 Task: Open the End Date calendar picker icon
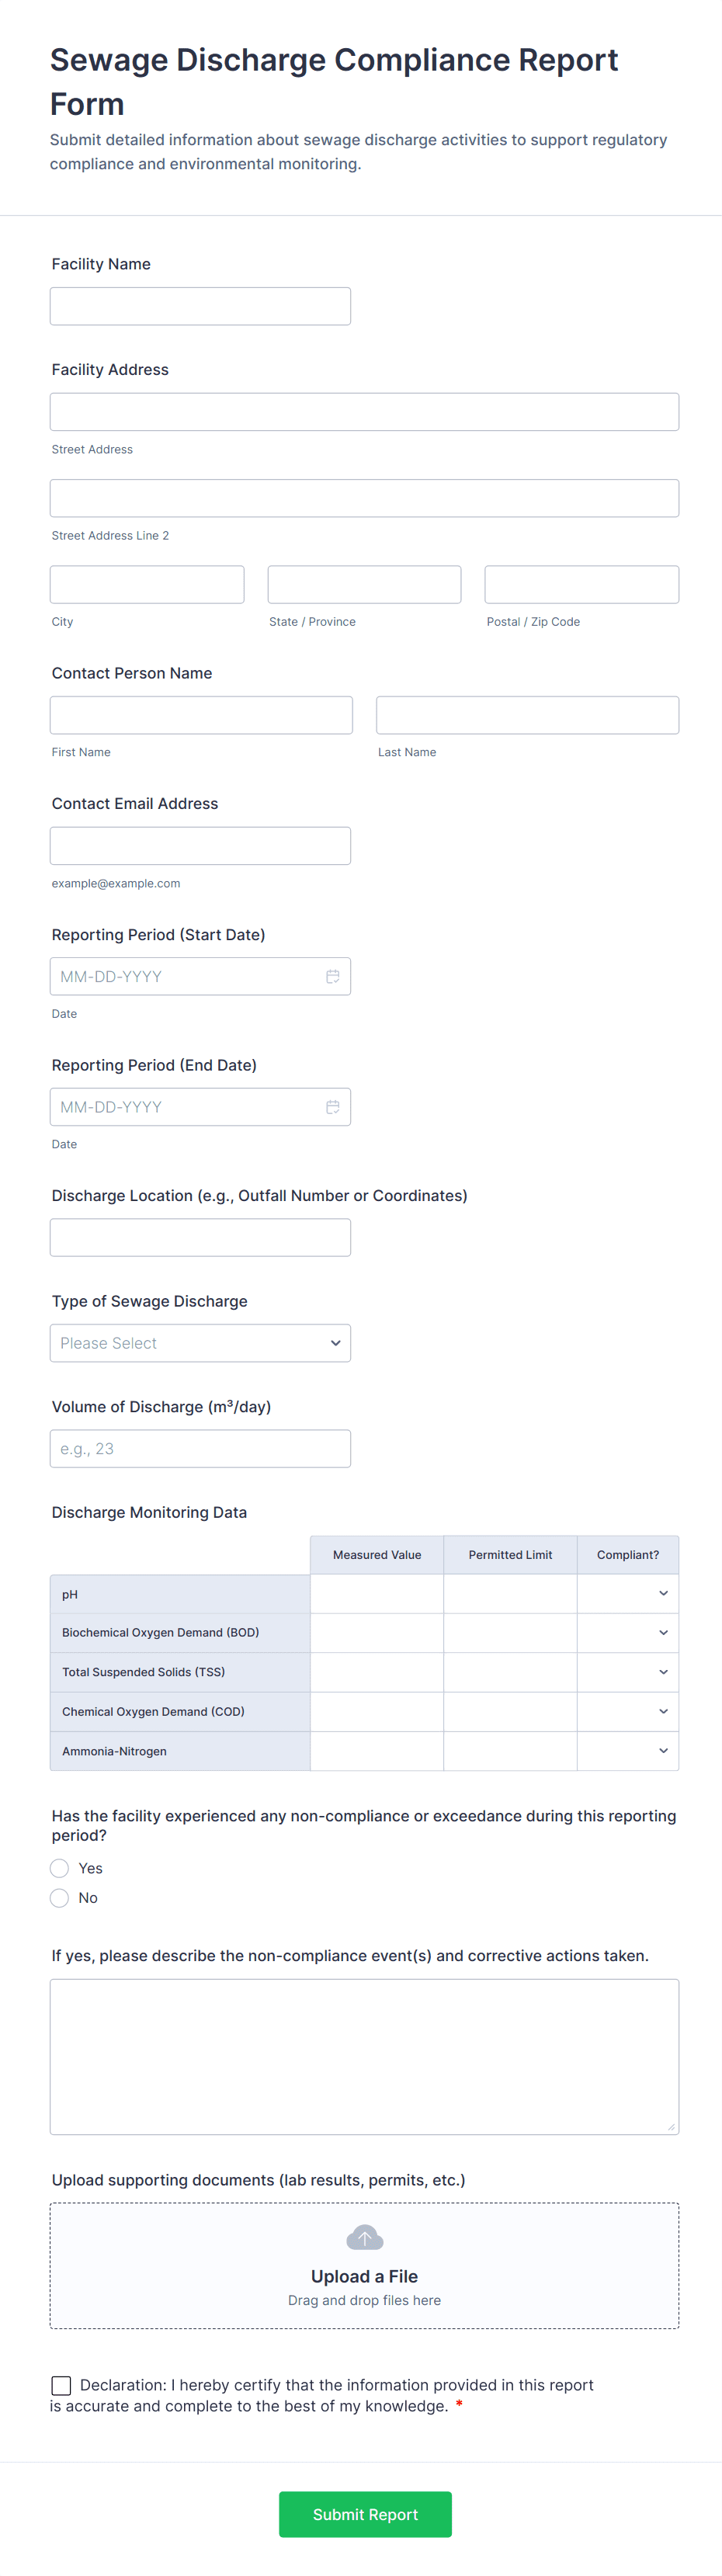tap(332, 1107)
